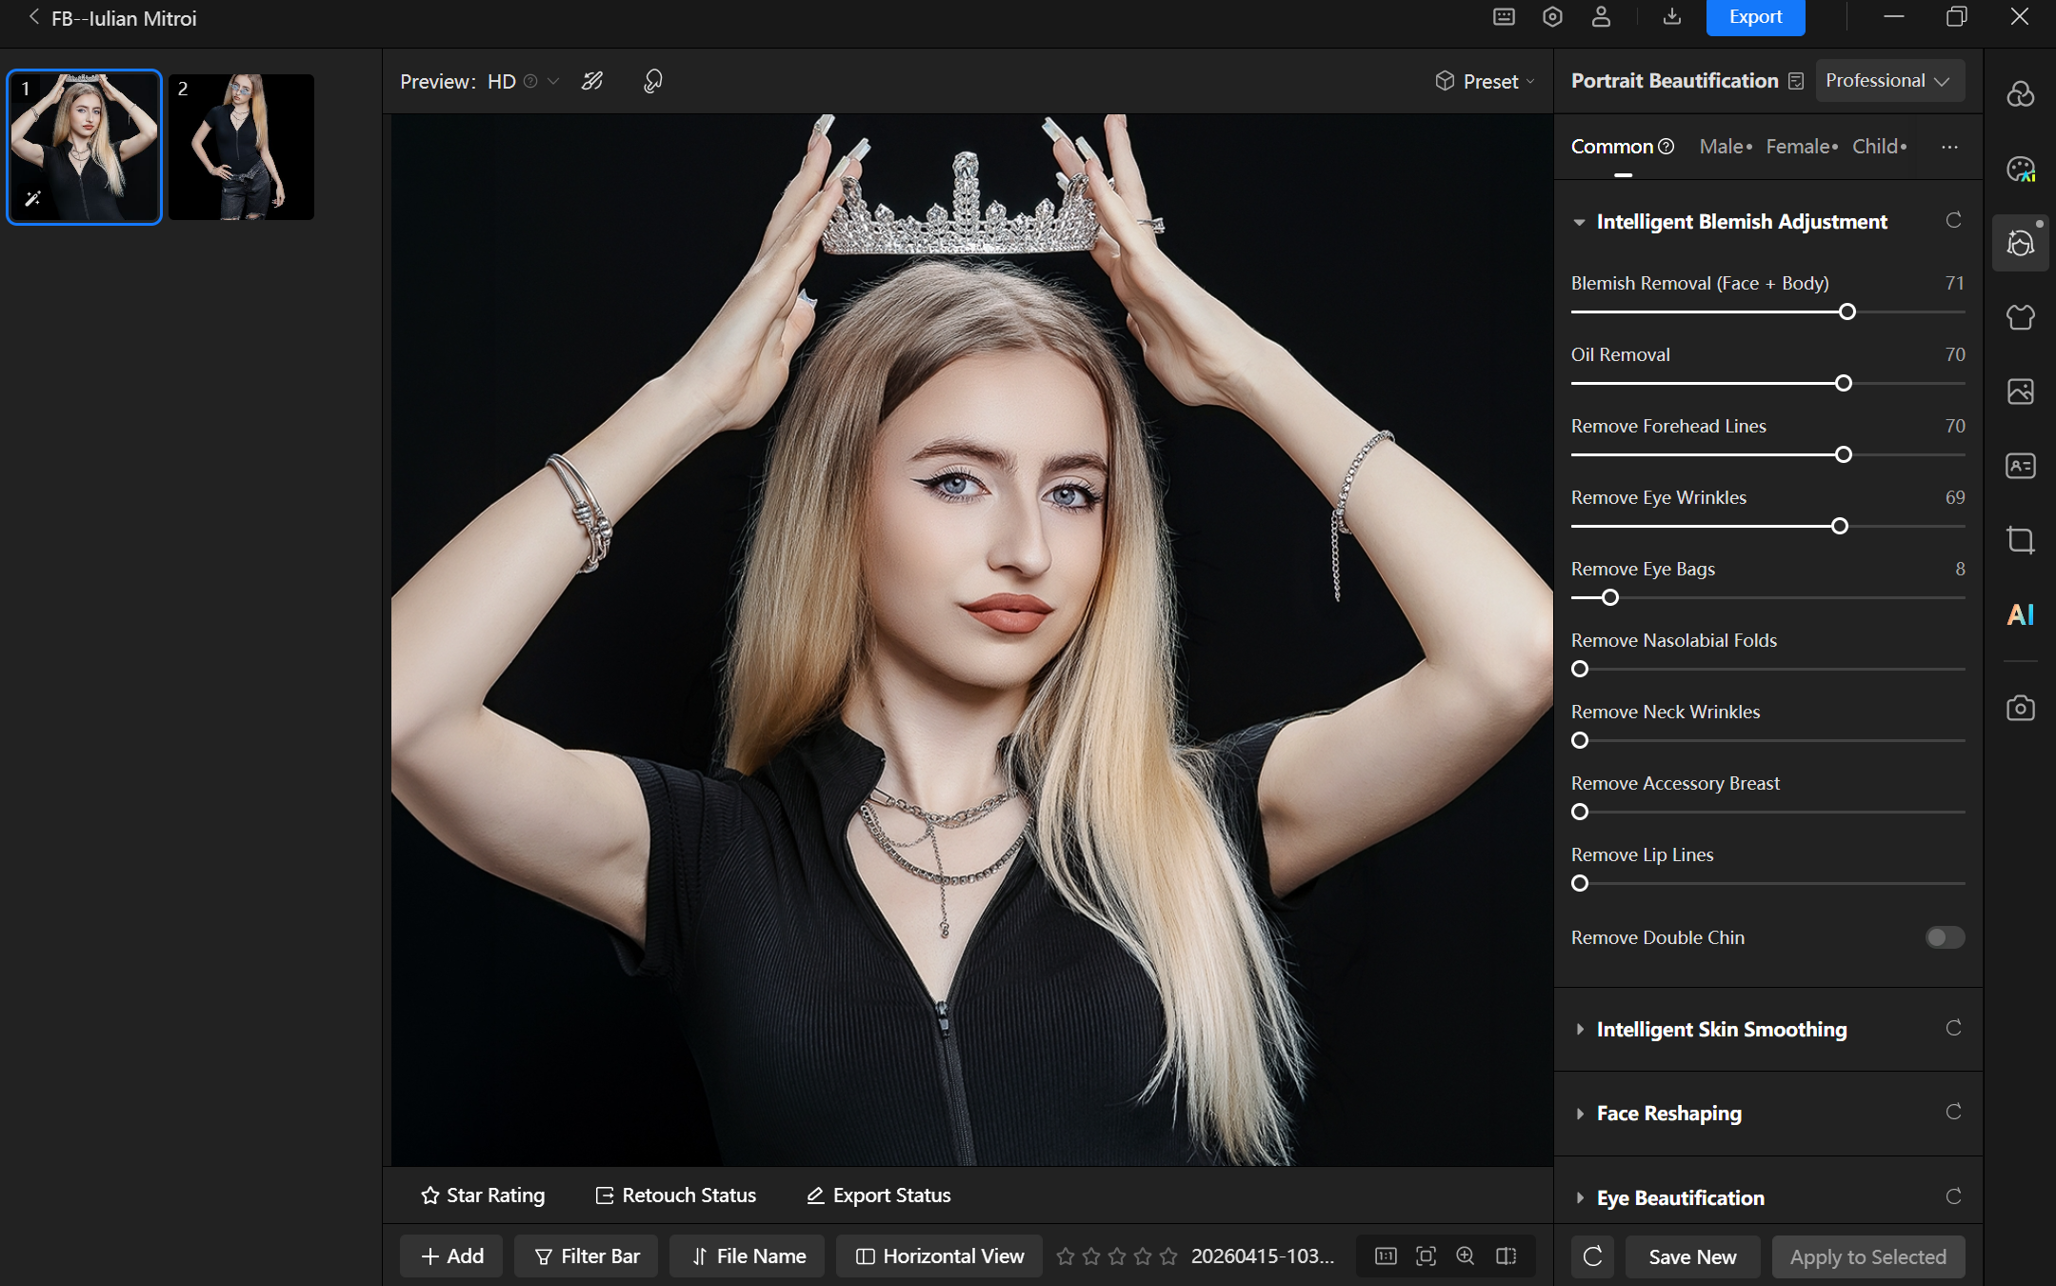This screenshot has height=1286, width=2056.
Task: Switch to the Female tab
Action: (x=1798, y=147)
